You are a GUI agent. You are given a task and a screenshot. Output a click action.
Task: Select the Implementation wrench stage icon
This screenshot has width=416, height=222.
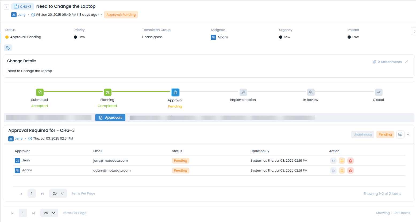pos(243,92)
